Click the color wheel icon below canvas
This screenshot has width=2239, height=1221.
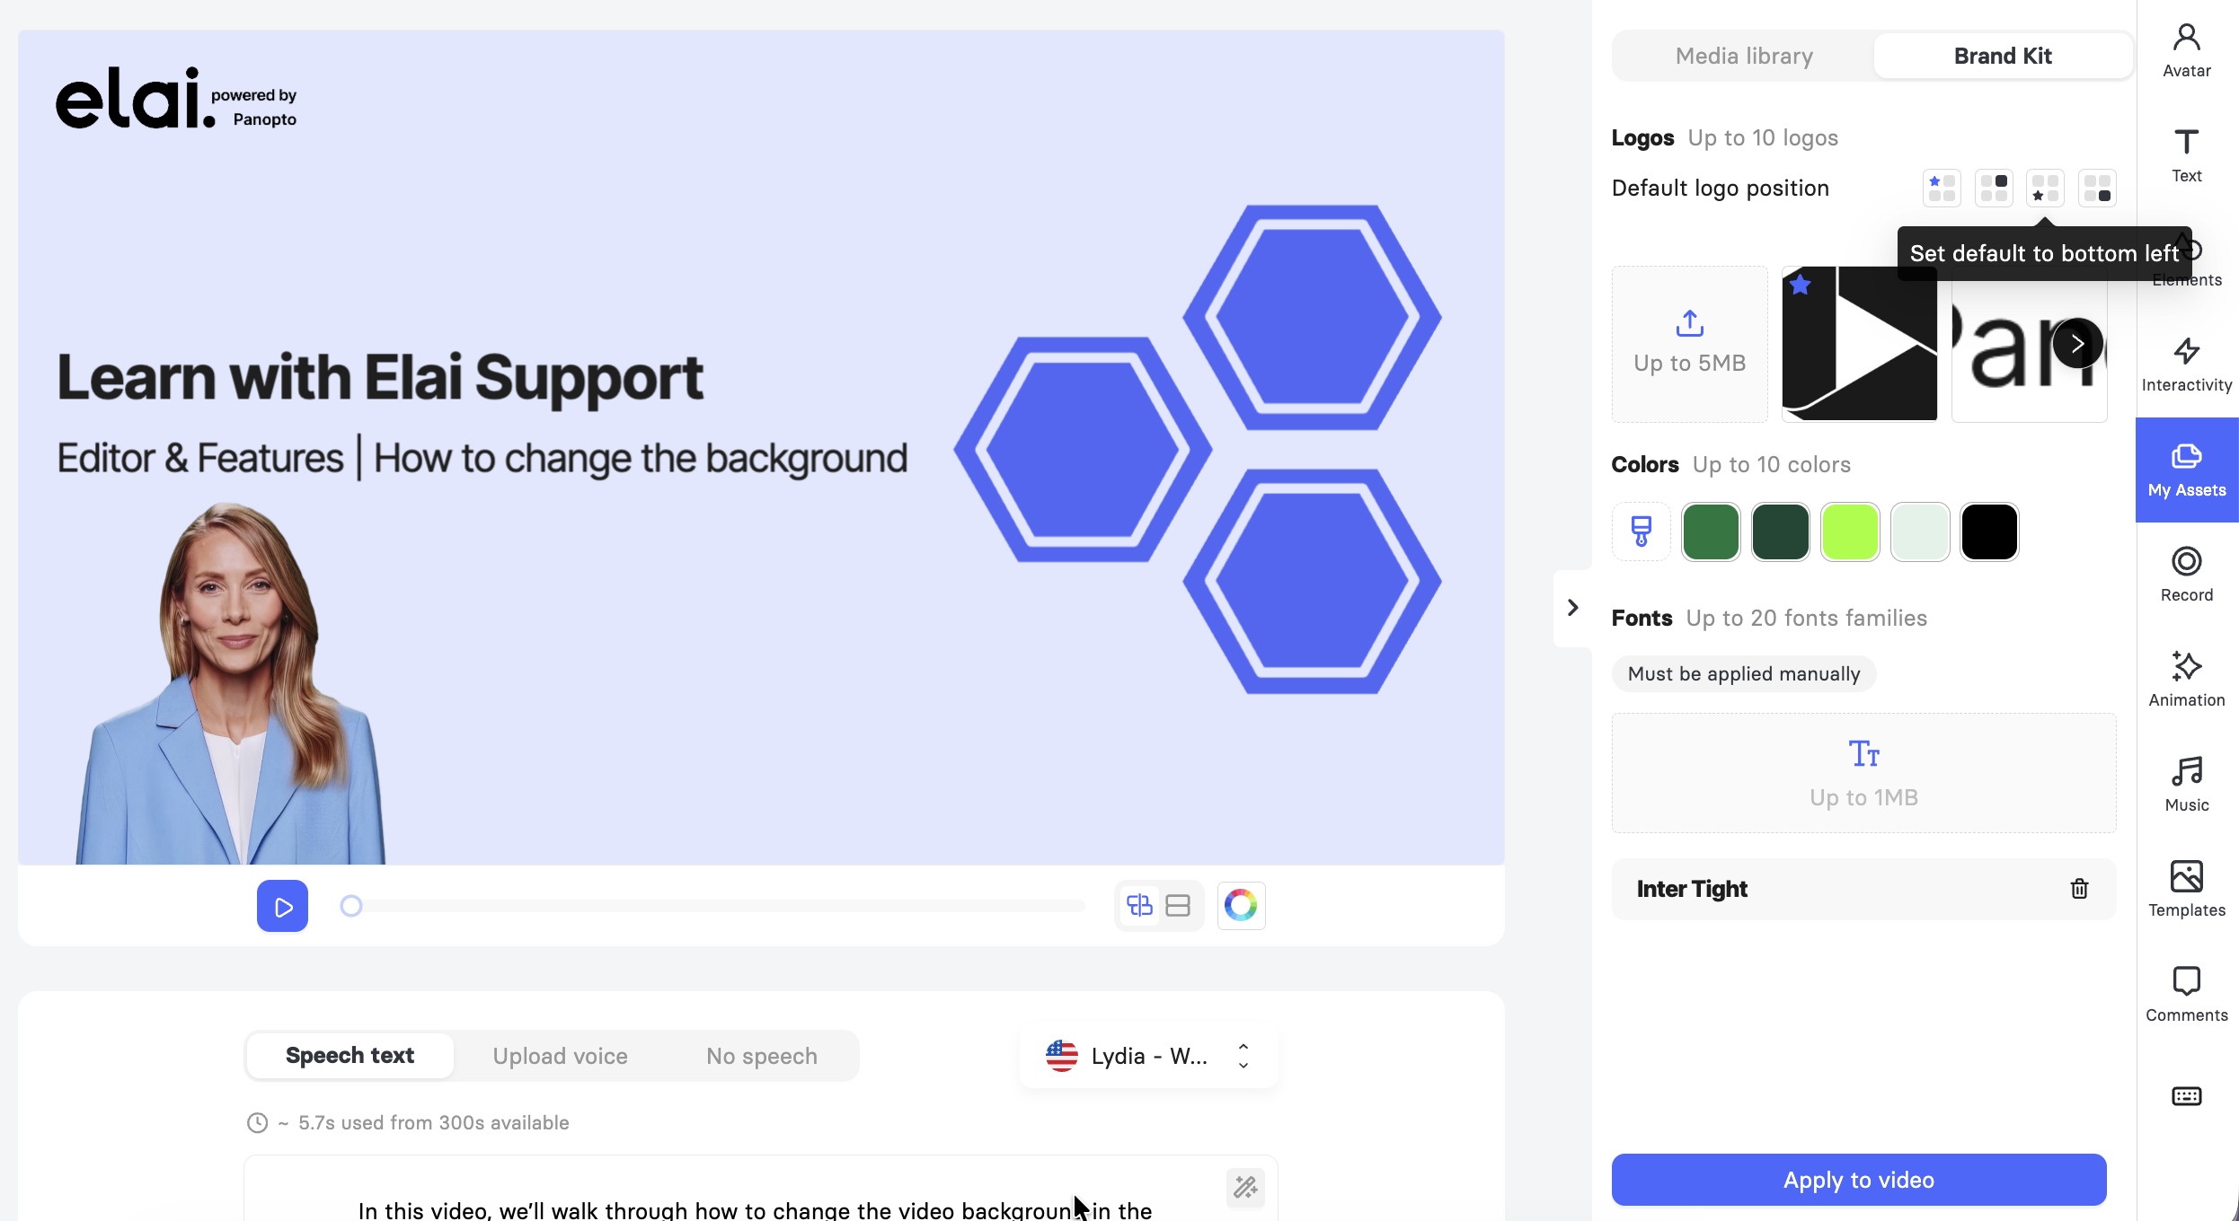(1241, 905)
